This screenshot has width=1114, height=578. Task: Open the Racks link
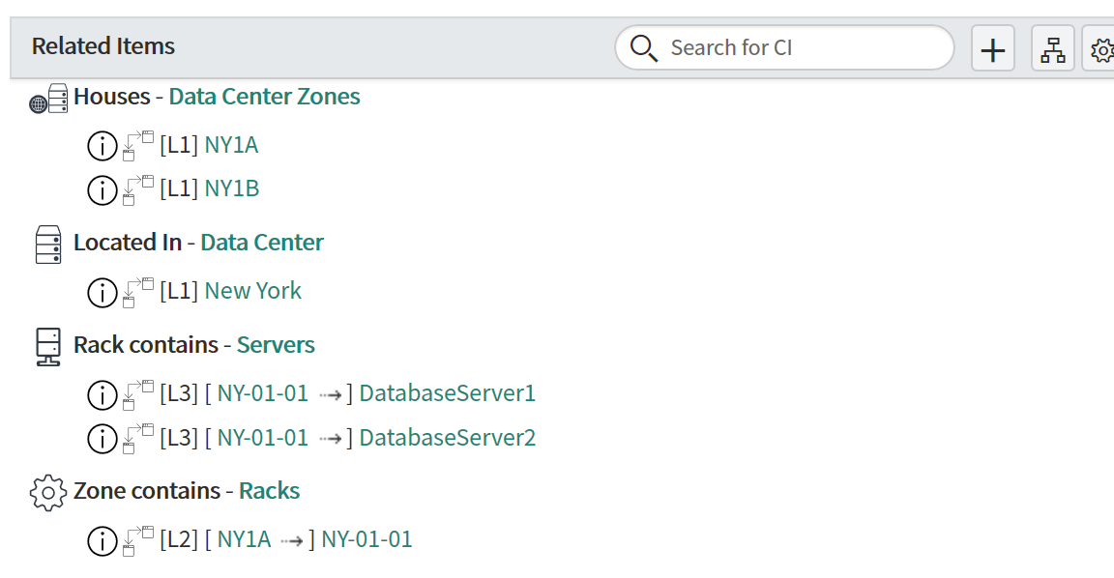(269, 491)
